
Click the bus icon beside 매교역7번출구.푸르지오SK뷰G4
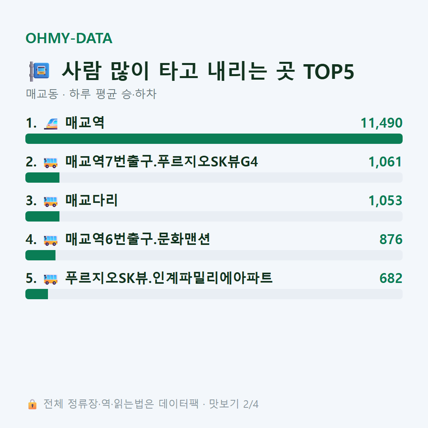pyautogui.click(x=51, y=162)
